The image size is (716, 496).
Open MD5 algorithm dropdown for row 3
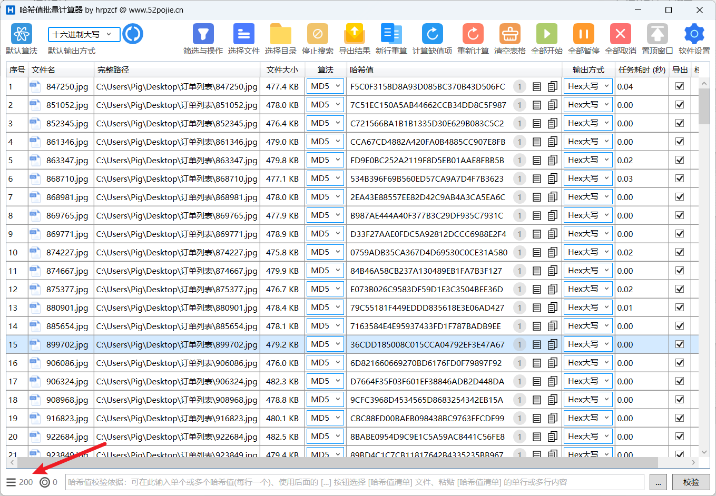[x=325, y=123]
